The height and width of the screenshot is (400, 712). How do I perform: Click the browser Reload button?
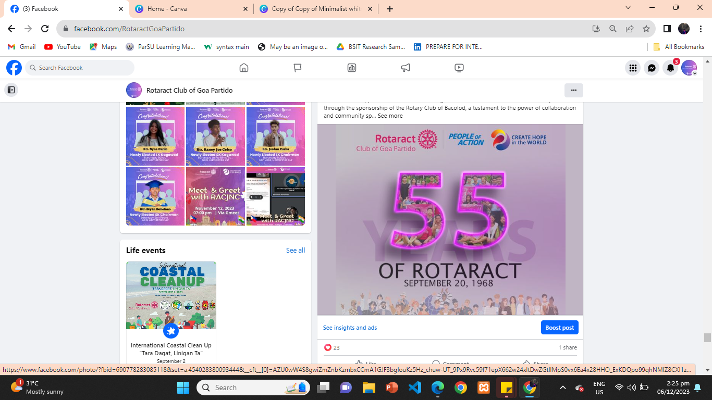(45, 29)
